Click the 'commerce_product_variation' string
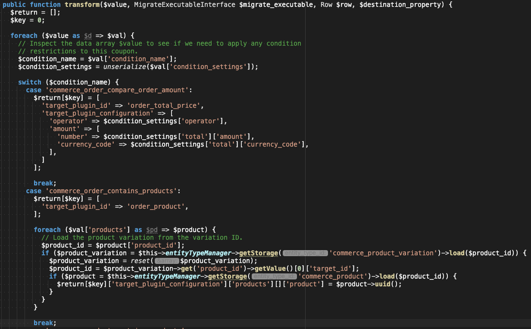This screenshot has height=329, width=531. tap(383, 253)
